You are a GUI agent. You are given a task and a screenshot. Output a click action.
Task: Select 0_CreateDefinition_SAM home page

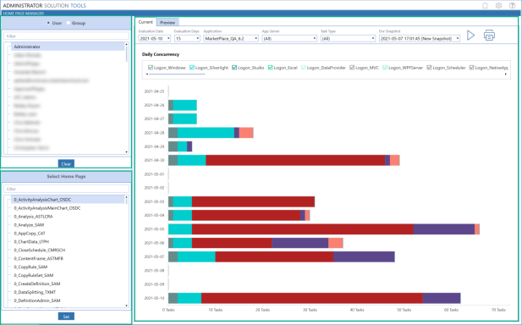pyautogui.click(x=37, y=284)
